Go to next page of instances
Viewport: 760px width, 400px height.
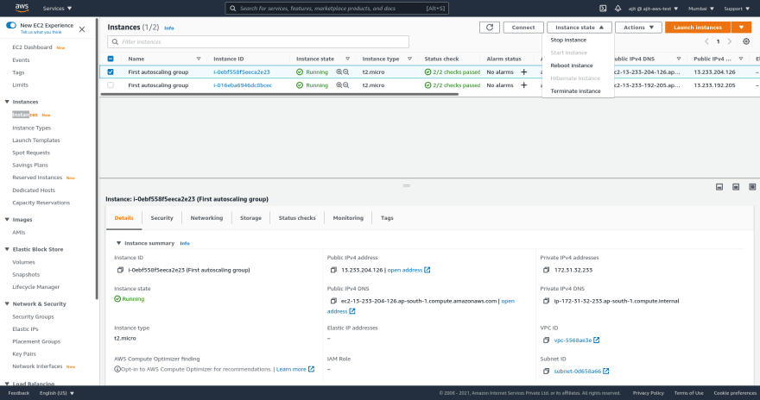click(730, 41)
